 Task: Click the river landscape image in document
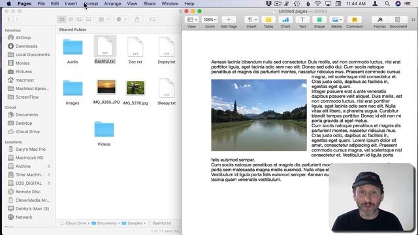(x=259, y=115)
